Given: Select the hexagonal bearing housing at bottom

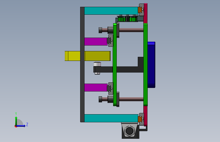Looking at the screenshot, I should pyautogui.click(x=129, y=131).
